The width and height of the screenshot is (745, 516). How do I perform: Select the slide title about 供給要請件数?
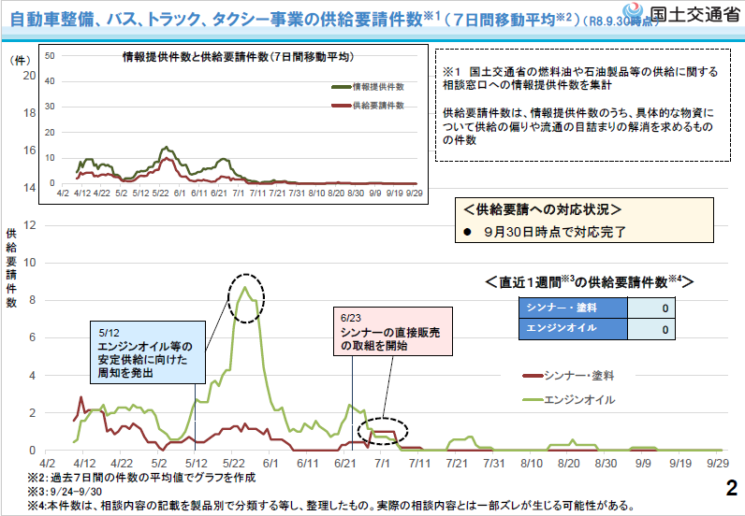333,20
